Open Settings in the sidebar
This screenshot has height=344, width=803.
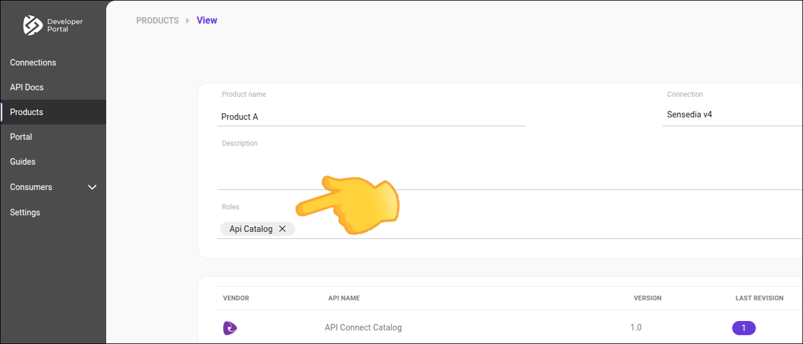click(x=25, y=212)
